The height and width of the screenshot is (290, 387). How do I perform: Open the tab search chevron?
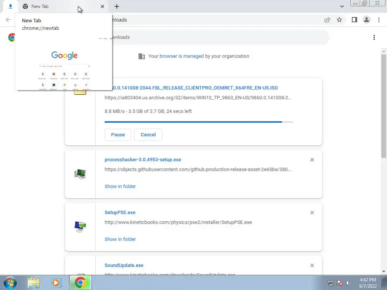pyautogui.click(x=342, y=6)
